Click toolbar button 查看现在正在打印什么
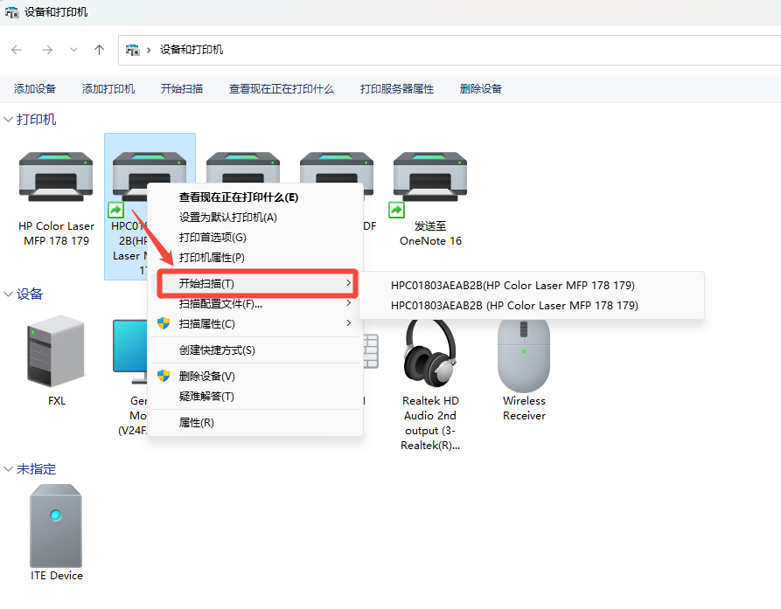This screenshot has height=609, width=781. 282,89
